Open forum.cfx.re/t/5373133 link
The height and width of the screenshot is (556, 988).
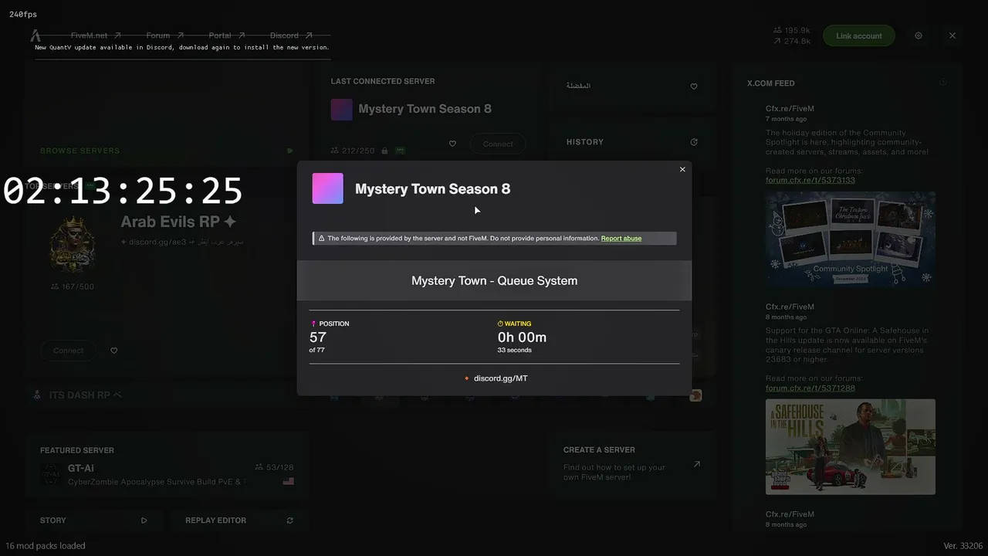[x=810, y=180]
